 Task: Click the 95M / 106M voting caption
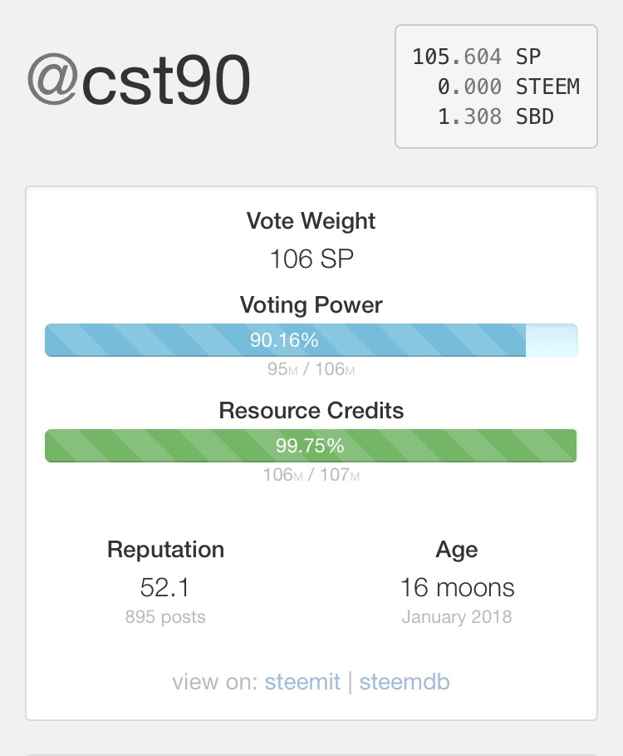(x=311, y=369)
